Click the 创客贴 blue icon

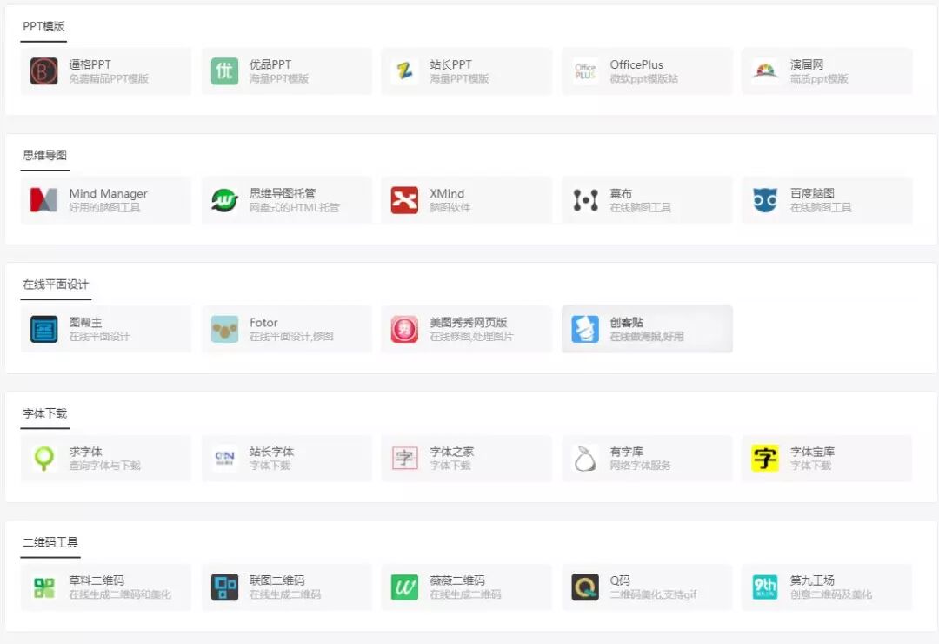pos(585,329)
